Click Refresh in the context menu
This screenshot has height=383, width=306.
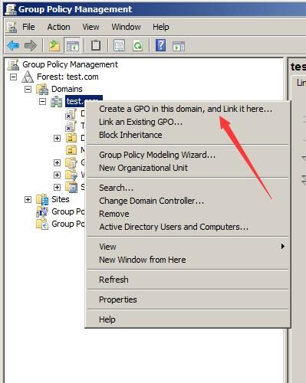coord(188,280)
